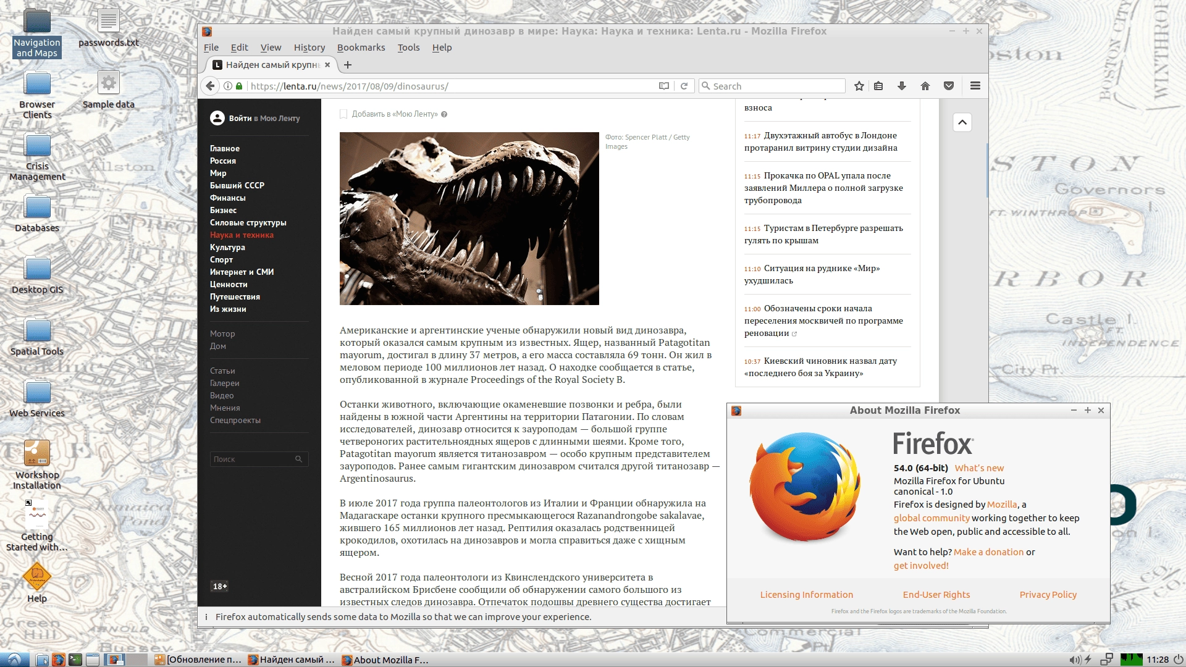Bookmark this page with the star icon
Image resolution: width=1186 pixels, height=667 pixels.
point(859,86)
